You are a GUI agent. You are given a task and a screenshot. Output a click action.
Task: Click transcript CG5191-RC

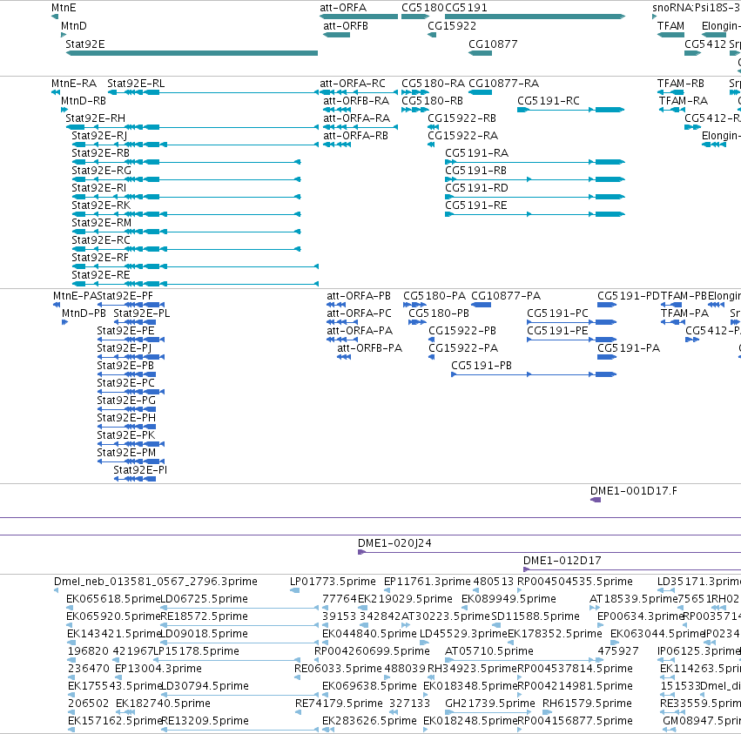coord(571,110)
